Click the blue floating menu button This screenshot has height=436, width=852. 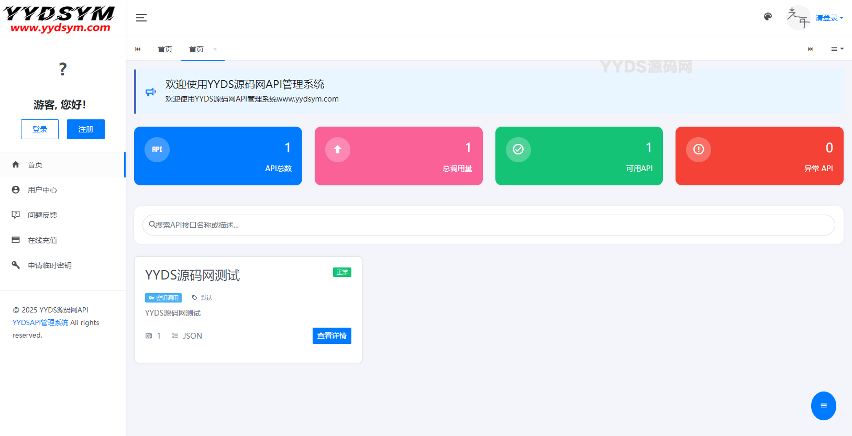(x=823, y=406)
